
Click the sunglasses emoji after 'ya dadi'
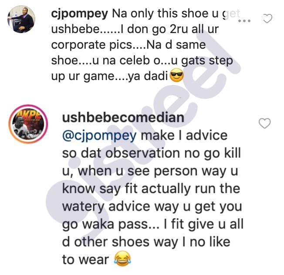click(176, 76)
